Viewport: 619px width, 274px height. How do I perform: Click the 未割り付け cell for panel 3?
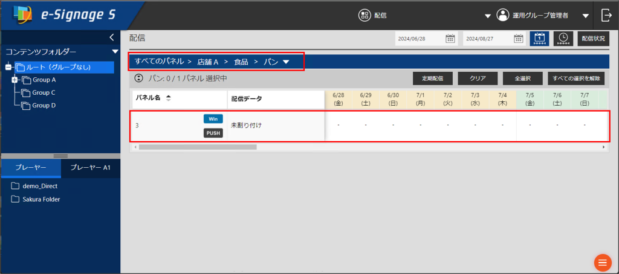(x=276, y=126)
